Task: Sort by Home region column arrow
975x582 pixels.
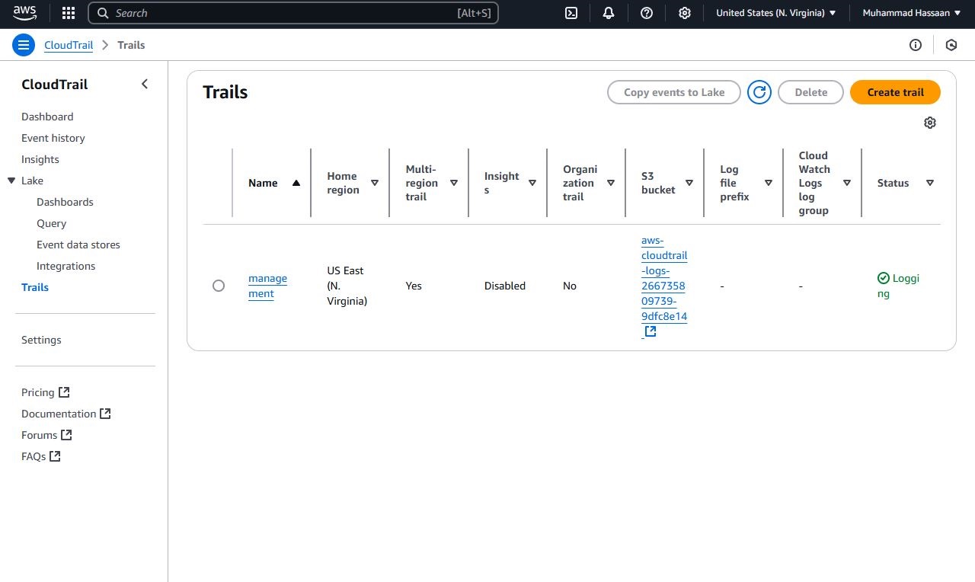Action: coord(375,183)
